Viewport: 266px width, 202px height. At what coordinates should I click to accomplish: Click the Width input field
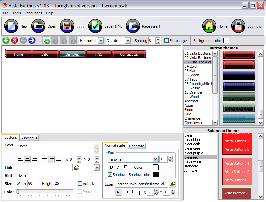pos(33,184)
